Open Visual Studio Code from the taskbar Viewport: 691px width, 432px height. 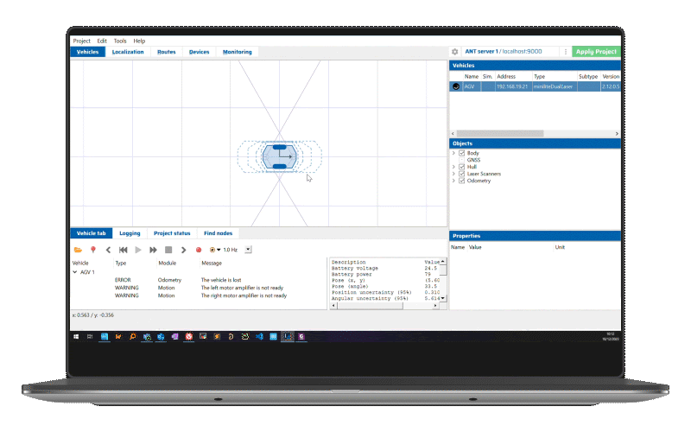[x=259, y=336]
